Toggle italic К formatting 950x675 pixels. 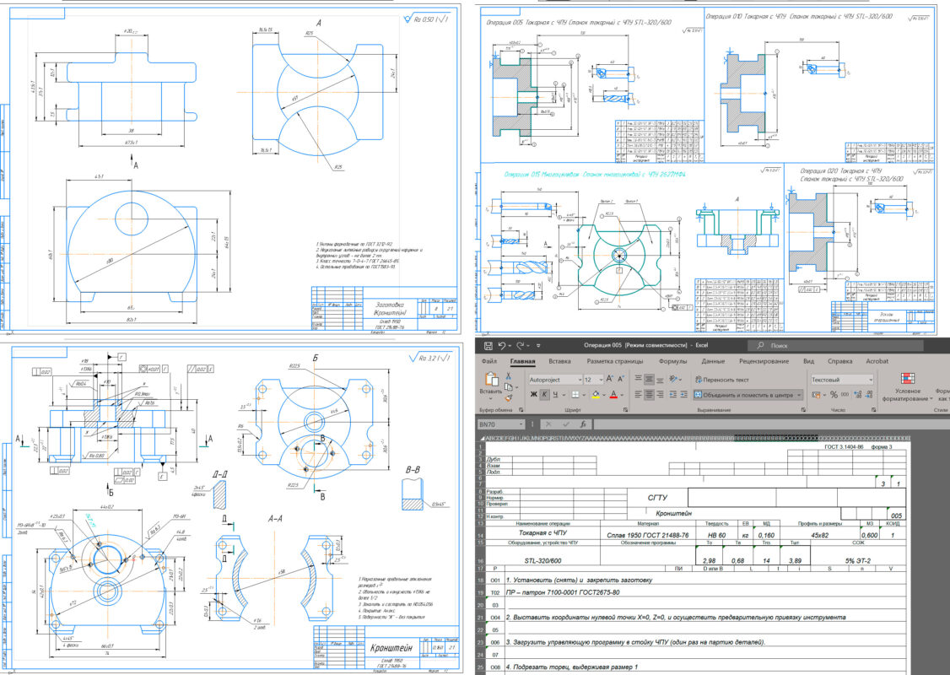(x=545, y=395)
